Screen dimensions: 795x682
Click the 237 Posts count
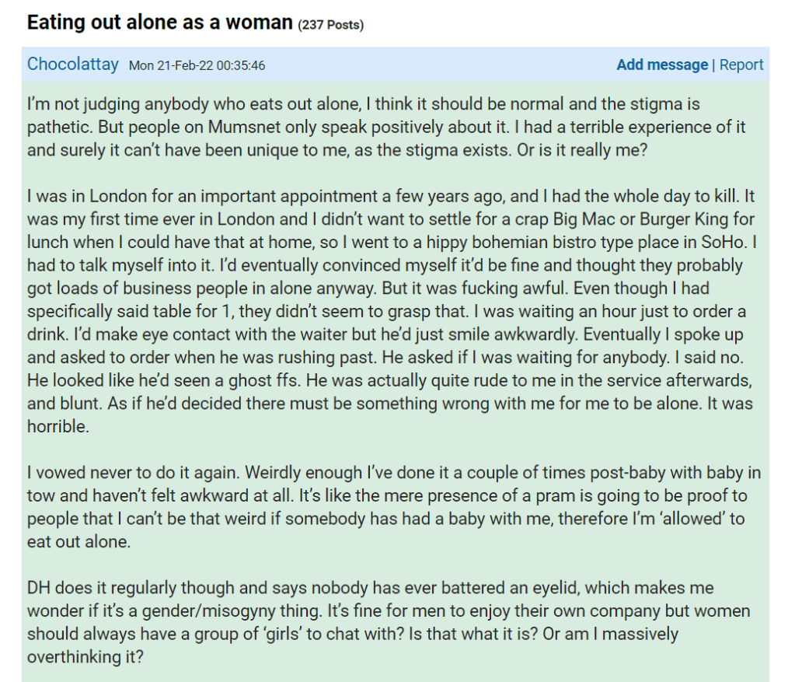tap(331, 25)
